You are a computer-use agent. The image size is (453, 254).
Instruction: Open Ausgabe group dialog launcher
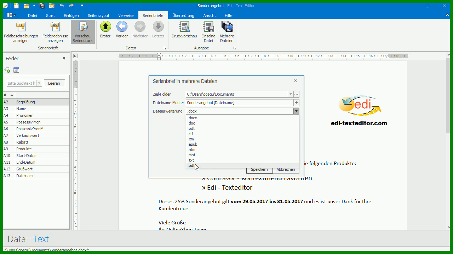tap(235, 48)
